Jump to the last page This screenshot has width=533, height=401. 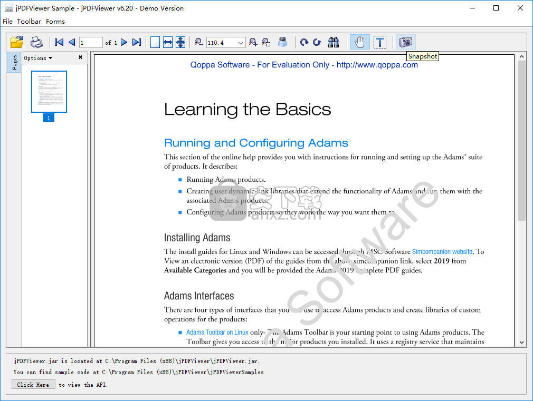click(x=137, y=42)
